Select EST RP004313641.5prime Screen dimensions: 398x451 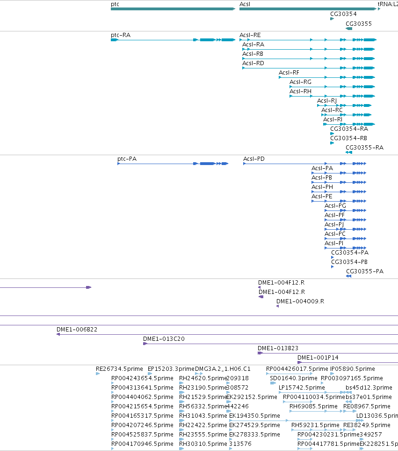[142, 387]
